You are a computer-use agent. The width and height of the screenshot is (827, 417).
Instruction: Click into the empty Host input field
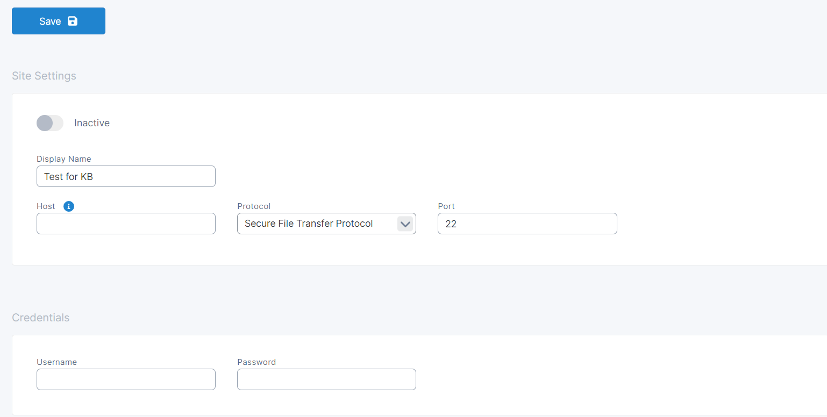click(x=126, y=224)
